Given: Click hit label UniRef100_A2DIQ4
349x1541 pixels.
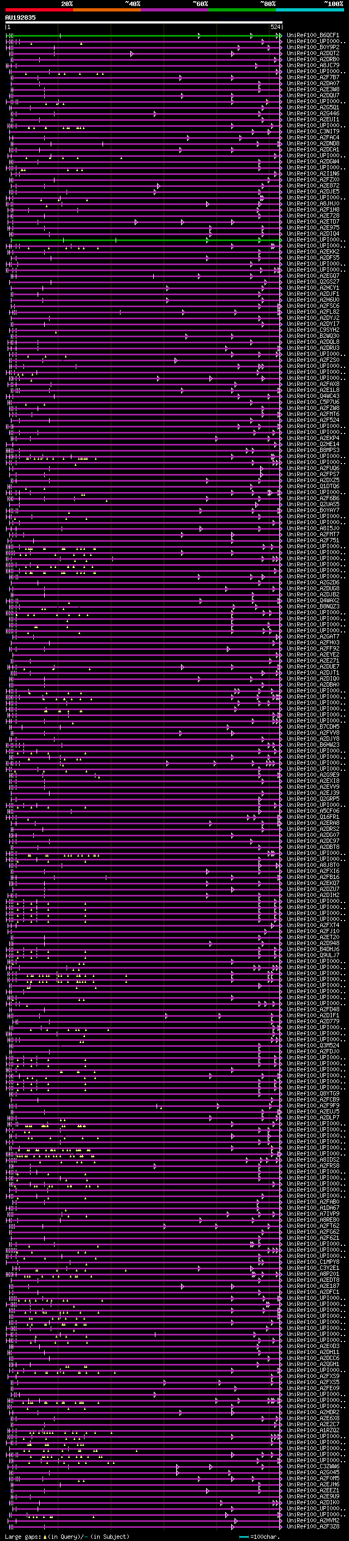Looking at the screenshot, I should point(312,233).
